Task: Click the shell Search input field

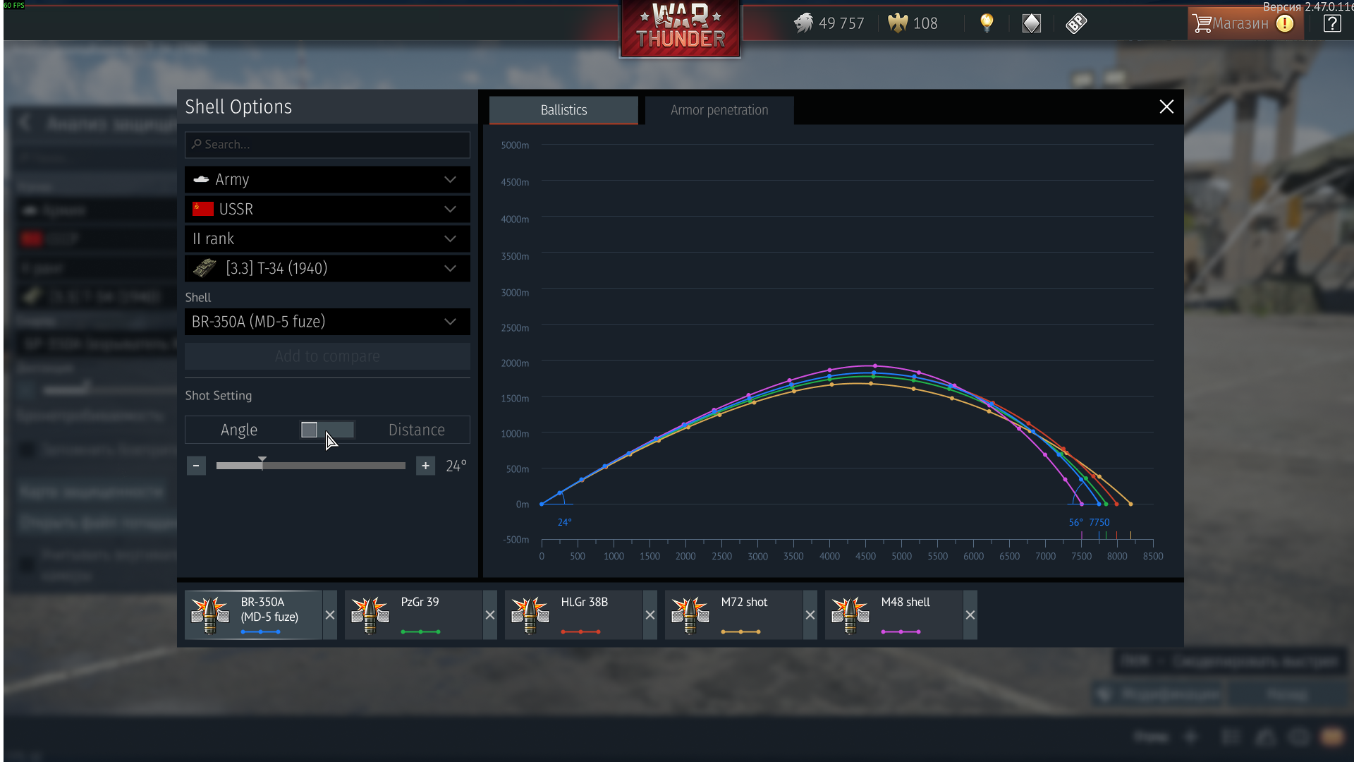Action: [327, 145]
